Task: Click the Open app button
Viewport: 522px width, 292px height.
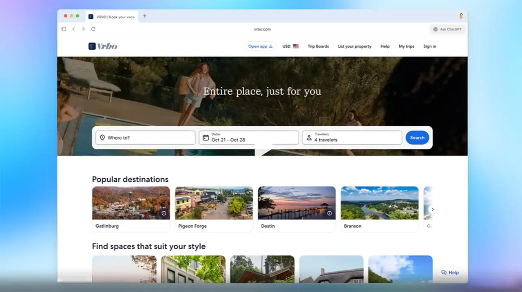Action: (260, 46)
